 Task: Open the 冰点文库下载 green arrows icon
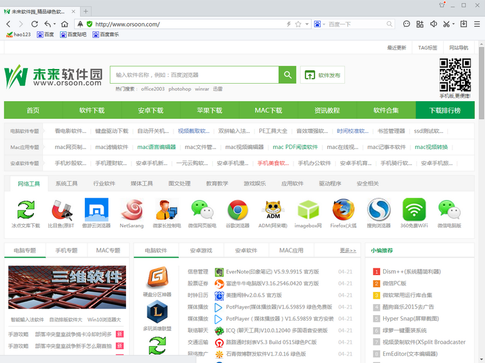[26, 210]
